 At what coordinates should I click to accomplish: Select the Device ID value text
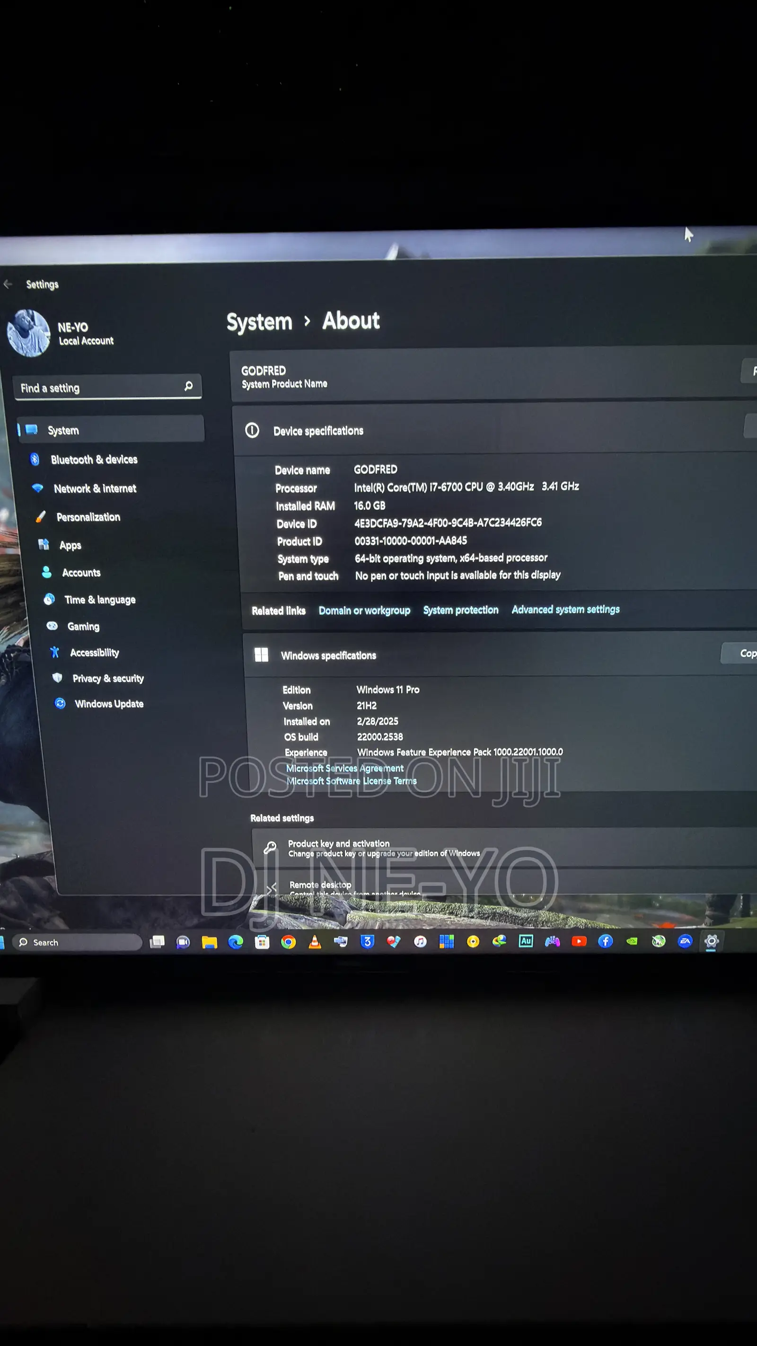pos(448,522)
